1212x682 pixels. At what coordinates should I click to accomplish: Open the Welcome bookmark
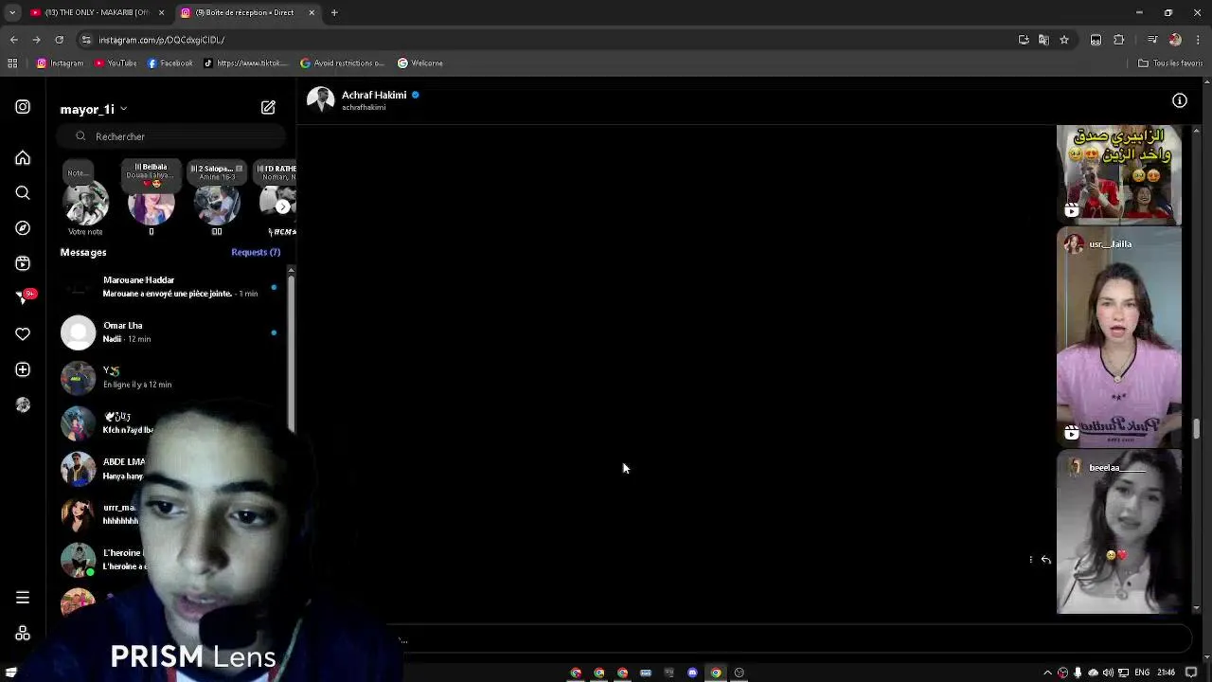[420, 63]
